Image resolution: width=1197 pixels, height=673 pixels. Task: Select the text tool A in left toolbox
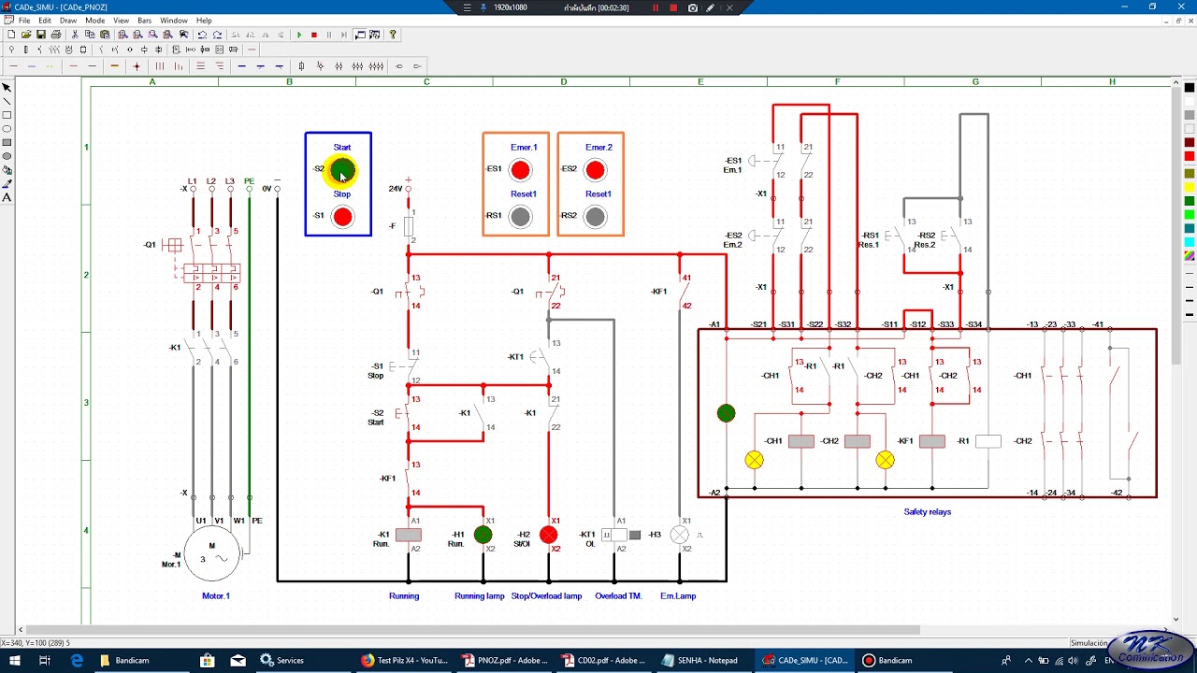[x=7, y=197]
